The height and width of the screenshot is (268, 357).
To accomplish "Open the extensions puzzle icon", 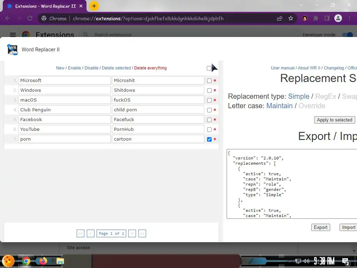I will coord(316,18).
